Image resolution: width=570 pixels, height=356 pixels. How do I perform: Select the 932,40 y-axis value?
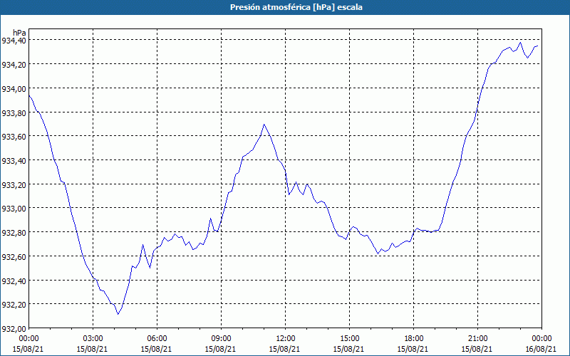(14, 281)
